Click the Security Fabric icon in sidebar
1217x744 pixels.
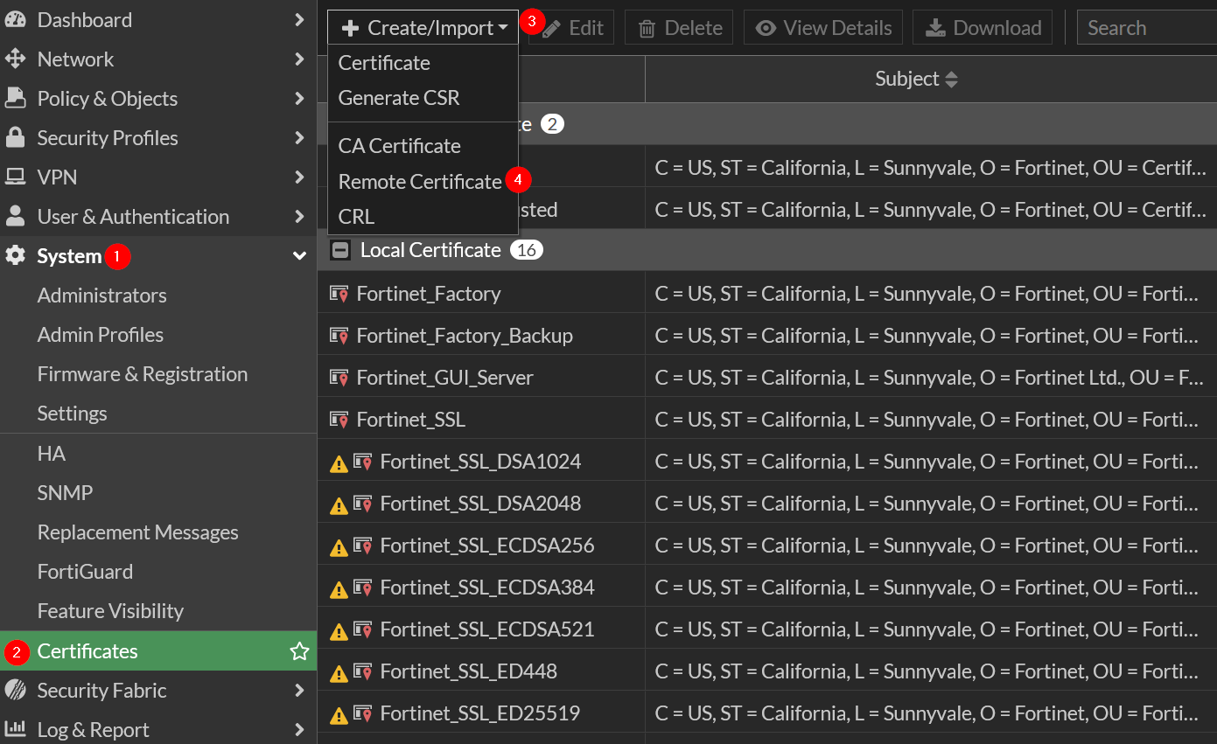pyautogui.click(x=15, y=691)
